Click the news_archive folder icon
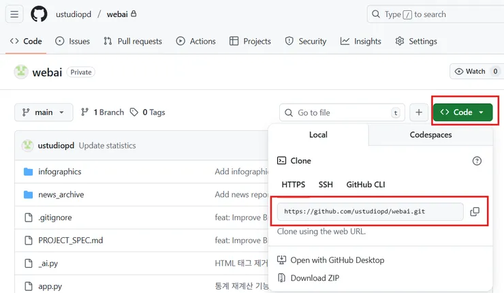 point(29,195)
